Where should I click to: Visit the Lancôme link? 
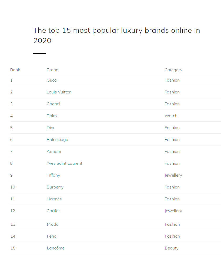click(x=56, y=248)
